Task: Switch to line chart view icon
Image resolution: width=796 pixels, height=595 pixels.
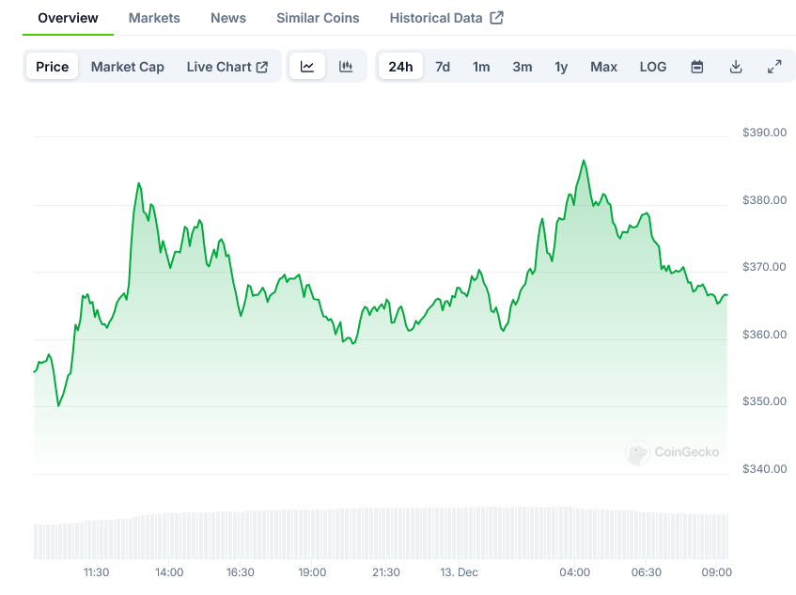Action: [x=307, y=67]
